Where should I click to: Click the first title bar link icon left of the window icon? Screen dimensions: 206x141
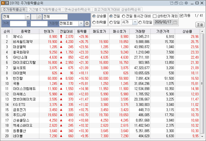[172, 3]
